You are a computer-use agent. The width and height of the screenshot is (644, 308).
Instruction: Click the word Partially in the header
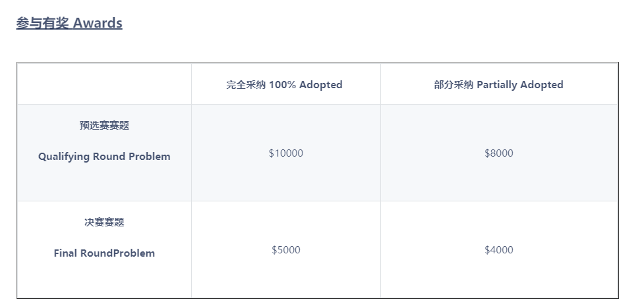point(497,85)
